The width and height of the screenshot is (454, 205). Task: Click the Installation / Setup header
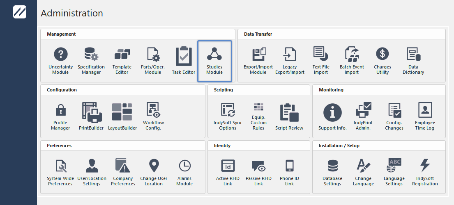coord(339,146)
